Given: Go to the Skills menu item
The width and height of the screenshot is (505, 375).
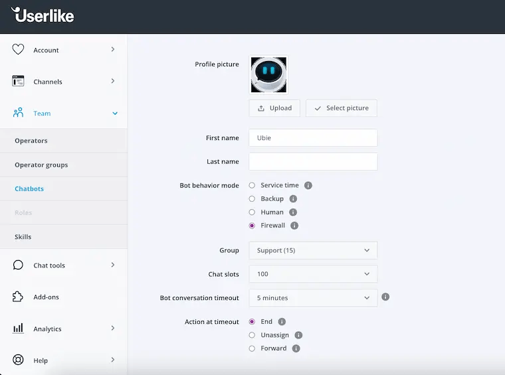Looking at the screenshot, I should click(x=23, y=237).
